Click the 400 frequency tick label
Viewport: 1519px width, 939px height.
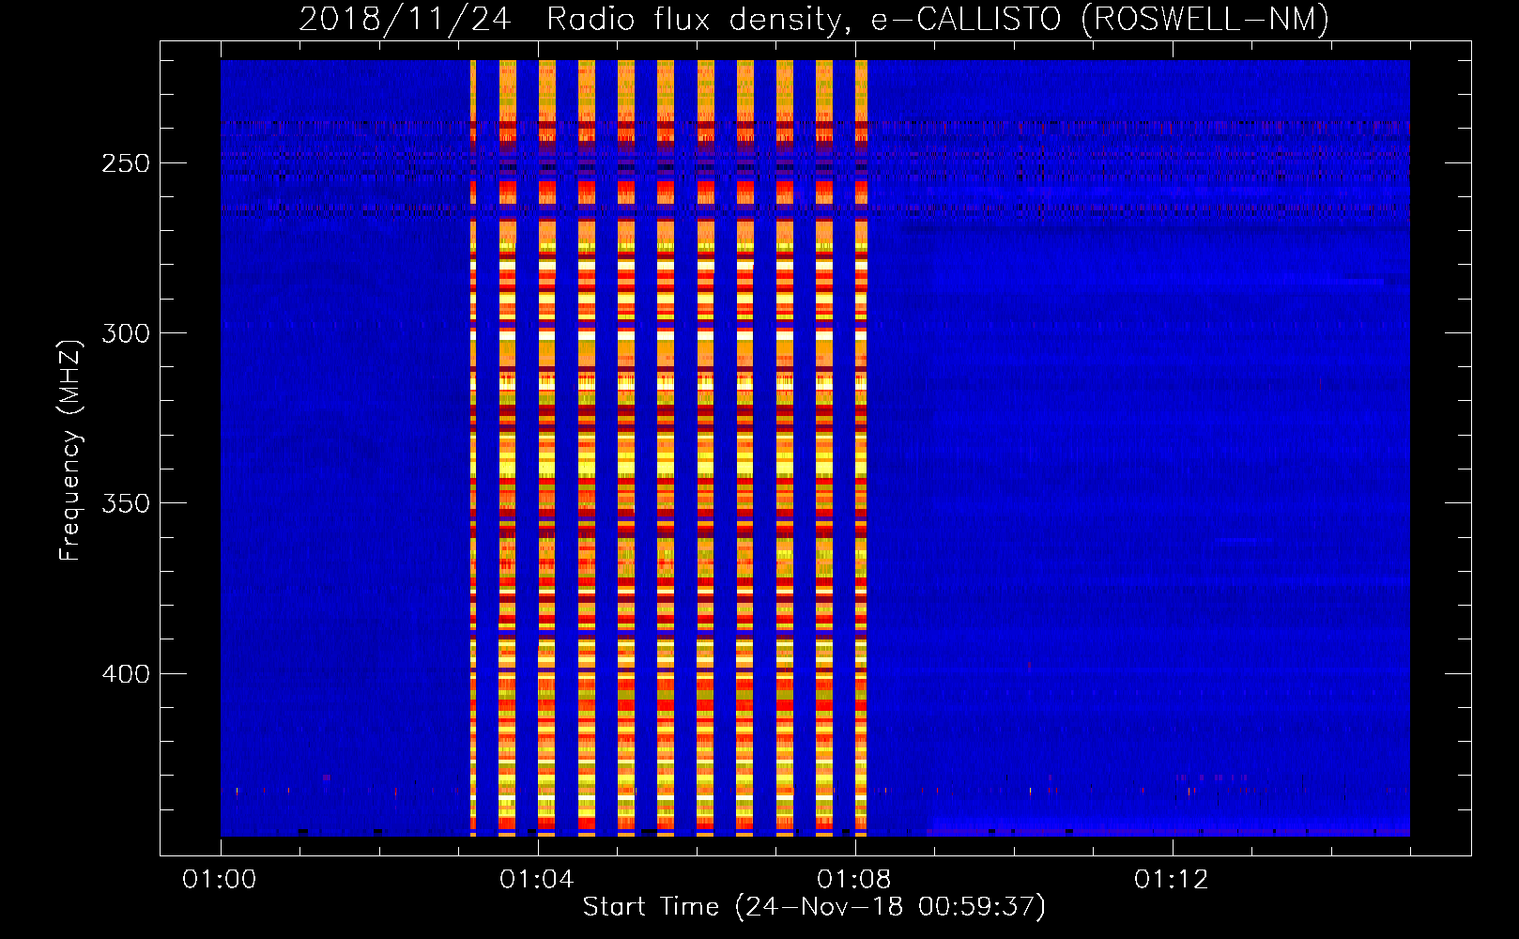coord(125,674)
